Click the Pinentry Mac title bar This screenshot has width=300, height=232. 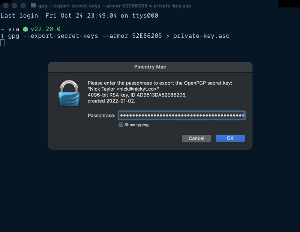pos(150,67)
